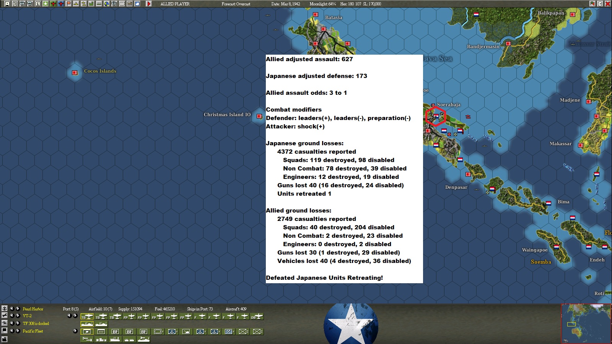Select the DB dive bomber squadron icon

[x=257, y=316]
